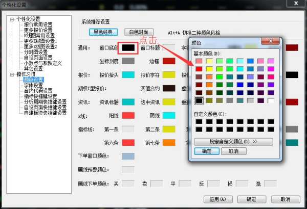Screen dimensions: 307x209
Task: Click the 窗口底色 black color swatch
Action: [128, 47]
